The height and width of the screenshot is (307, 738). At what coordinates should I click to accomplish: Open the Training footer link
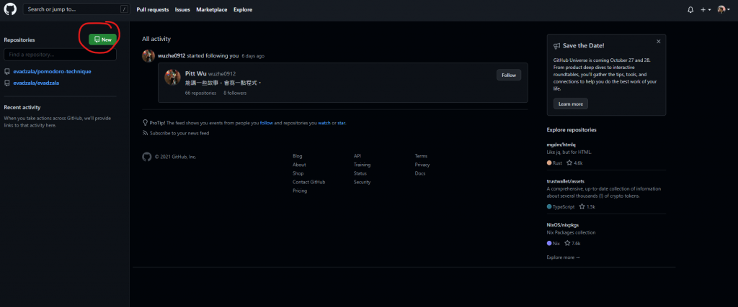[x=362, y=165]
